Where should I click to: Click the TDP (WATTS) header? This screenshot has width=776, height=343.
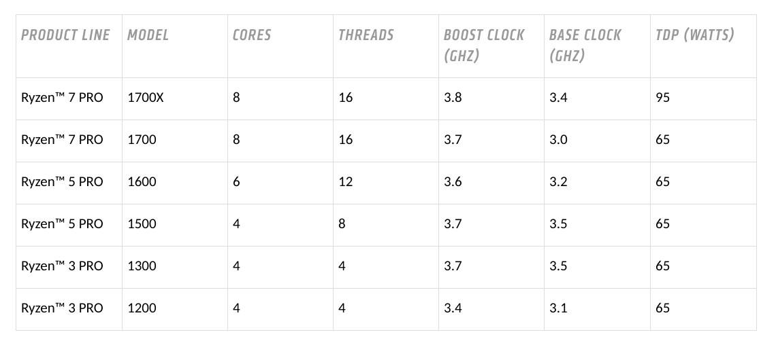pos(695,35)
